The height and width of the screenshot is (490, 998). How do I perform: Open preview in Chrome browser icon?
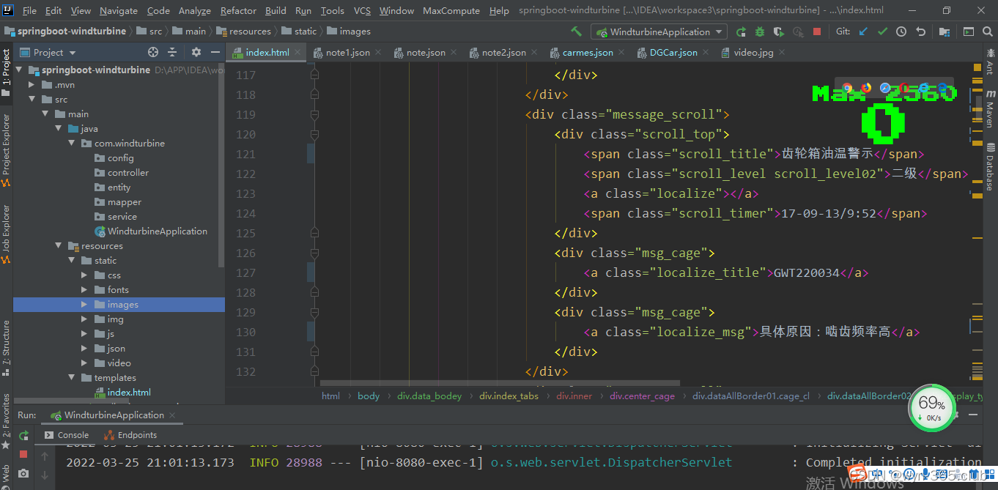tap(847, 87)
